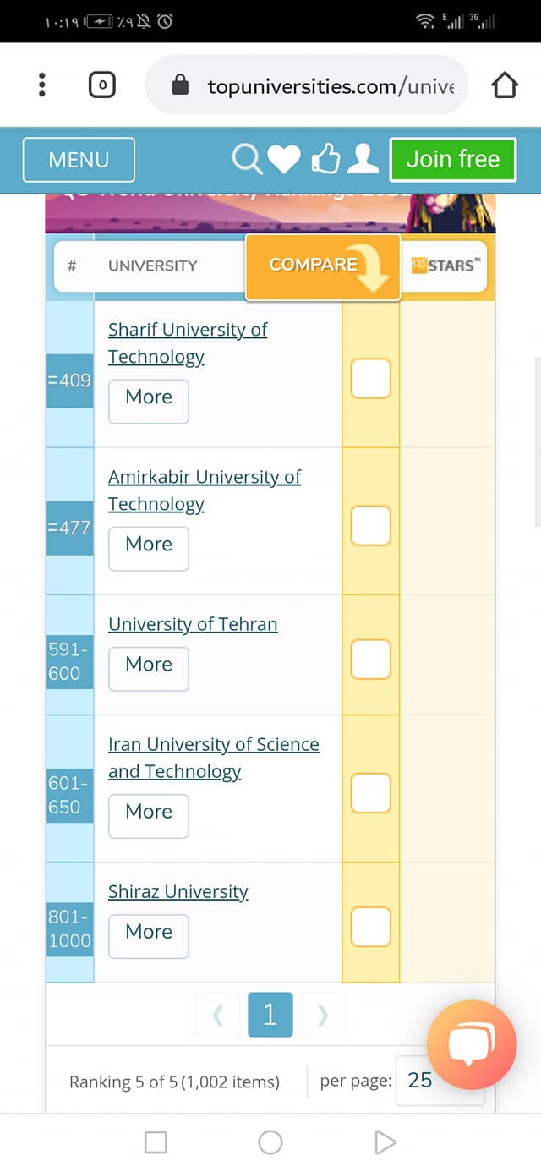The image size is (541, 1172).
Task: Go to next page arrow
Action: [323, 1015]
